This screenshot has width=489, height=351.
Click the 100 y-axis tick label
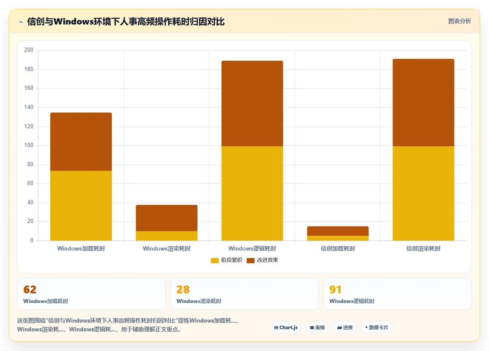pos(29,145)
